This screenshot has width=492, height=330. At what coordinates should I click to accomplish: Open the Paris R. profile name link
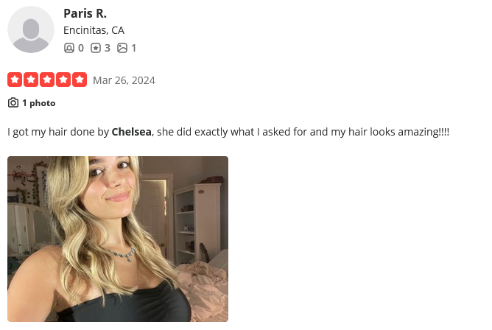pyautogui.click(x=85, y=13)
